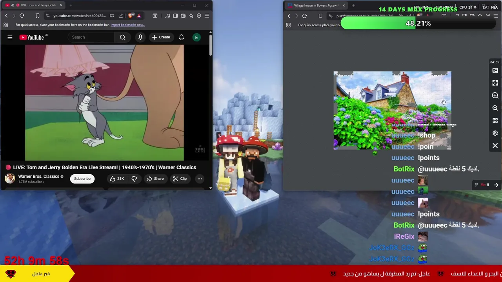Open Brave VPN shield icon

199,16
